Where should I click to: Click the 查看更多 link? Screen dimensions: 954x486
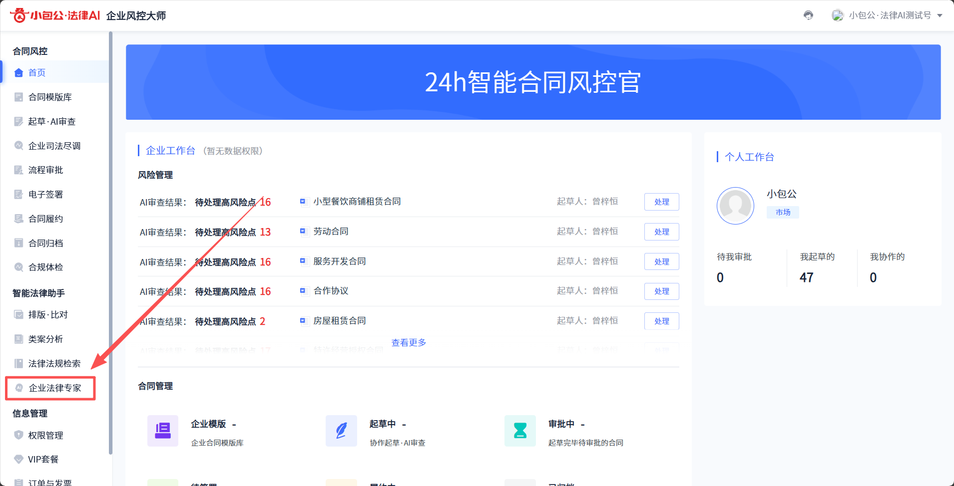pyautogui.click(x=409, y=343)
